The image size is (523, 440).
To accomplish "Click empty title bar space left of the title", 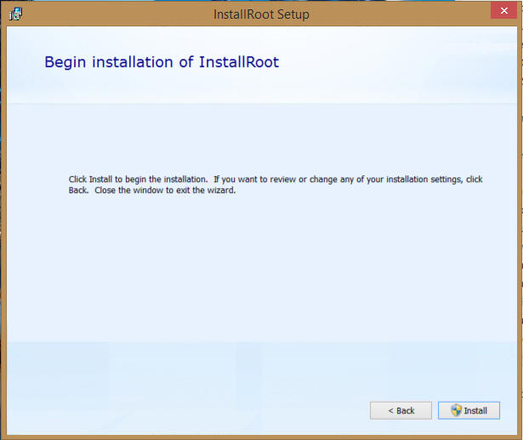I will (111, 14).
